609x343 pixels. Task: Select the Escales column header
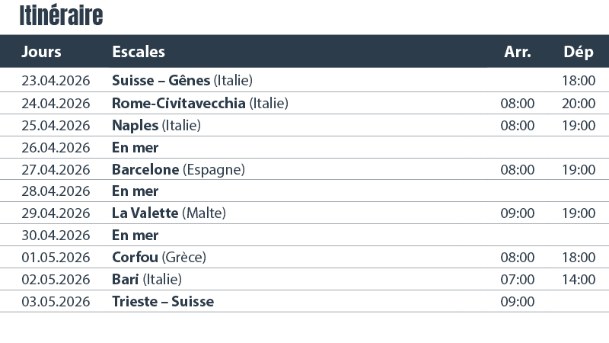tap(139, 52)
